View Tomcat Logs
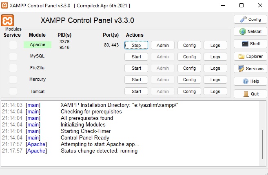The width and height of the screenshot is (268, 175). [x=215, y=91]
